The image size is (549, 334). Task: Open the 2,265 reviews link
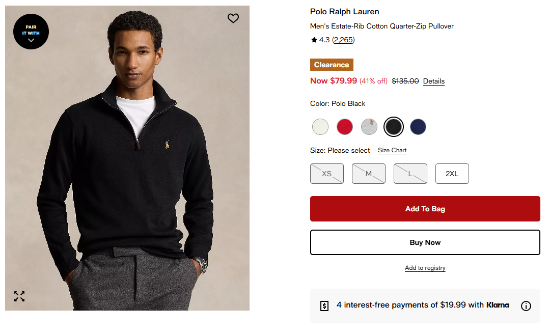point(343,40)
